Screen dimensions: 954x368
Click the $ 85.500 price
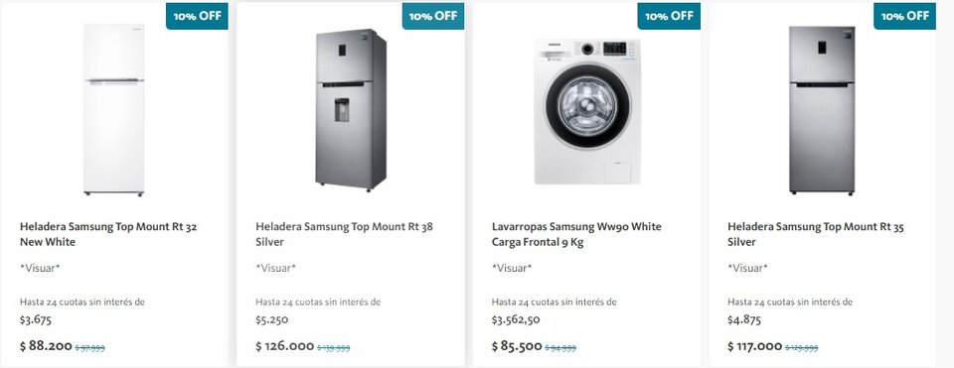click(517, 346)
